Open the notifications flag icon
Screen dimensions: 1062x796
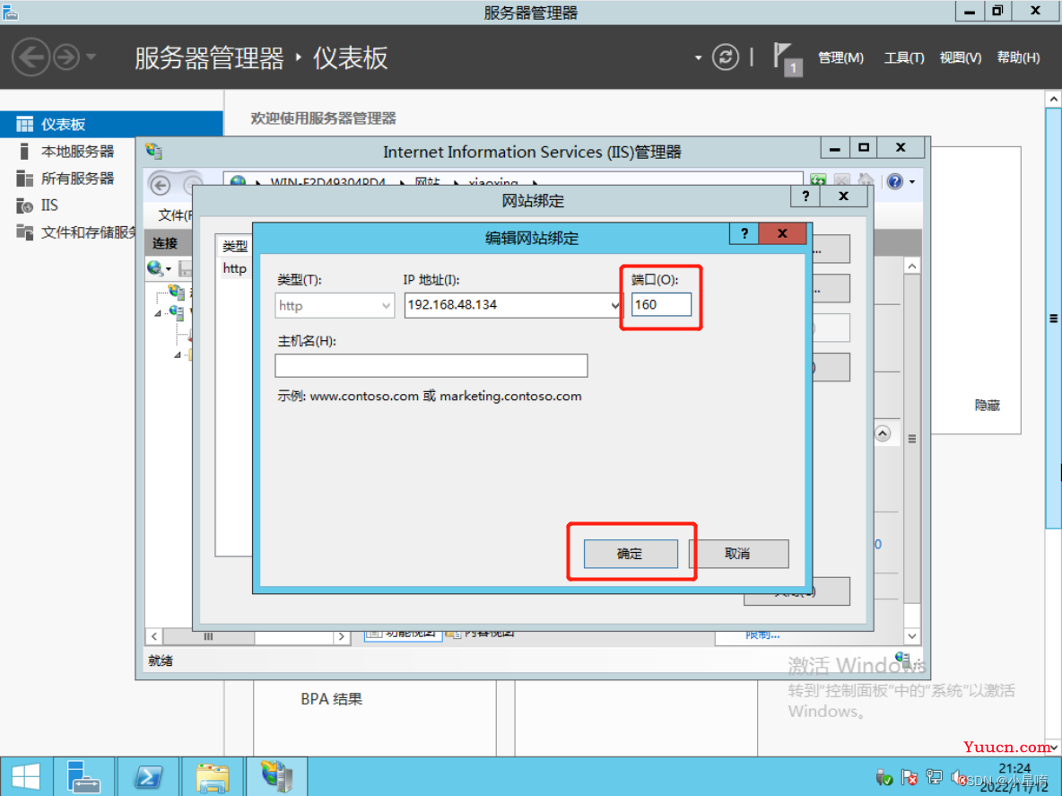point(786,58)
